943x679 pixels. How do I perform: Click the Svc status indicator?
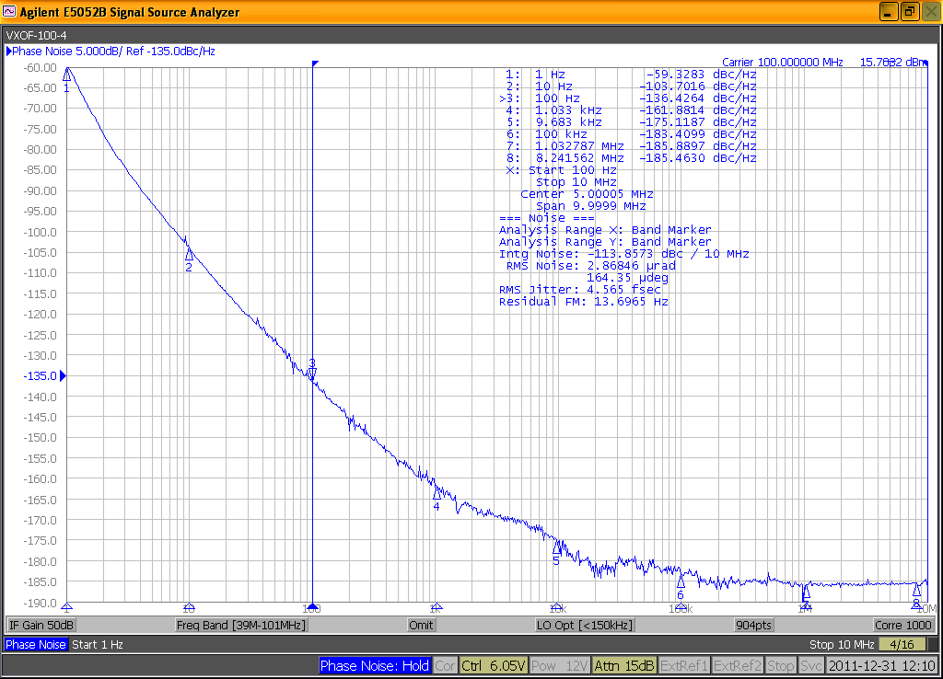810,666
